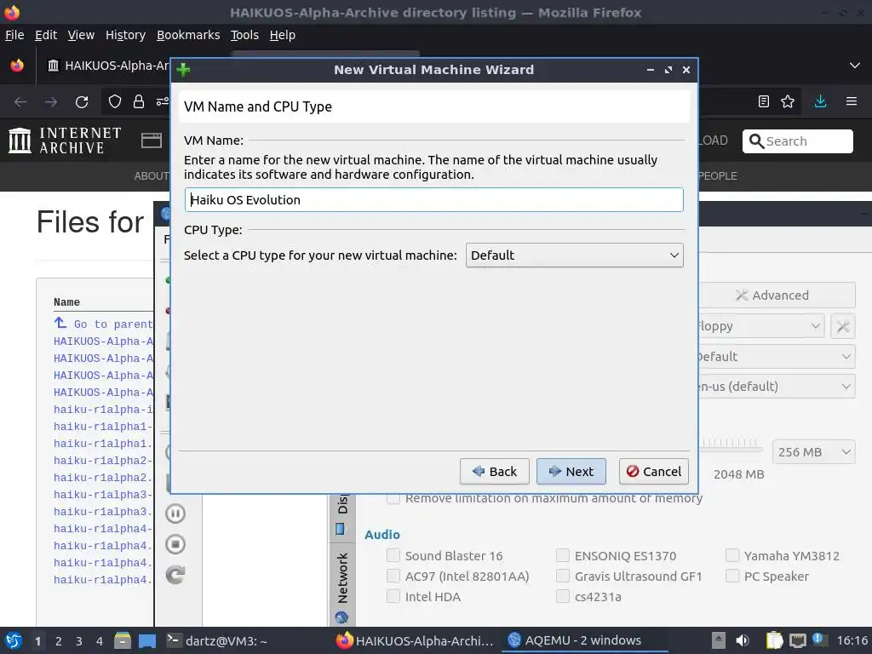Enable Yamaha YM3812 audio card
This screenshot has width=872, height=654.
pyautogui.click(x=732, y=555)
